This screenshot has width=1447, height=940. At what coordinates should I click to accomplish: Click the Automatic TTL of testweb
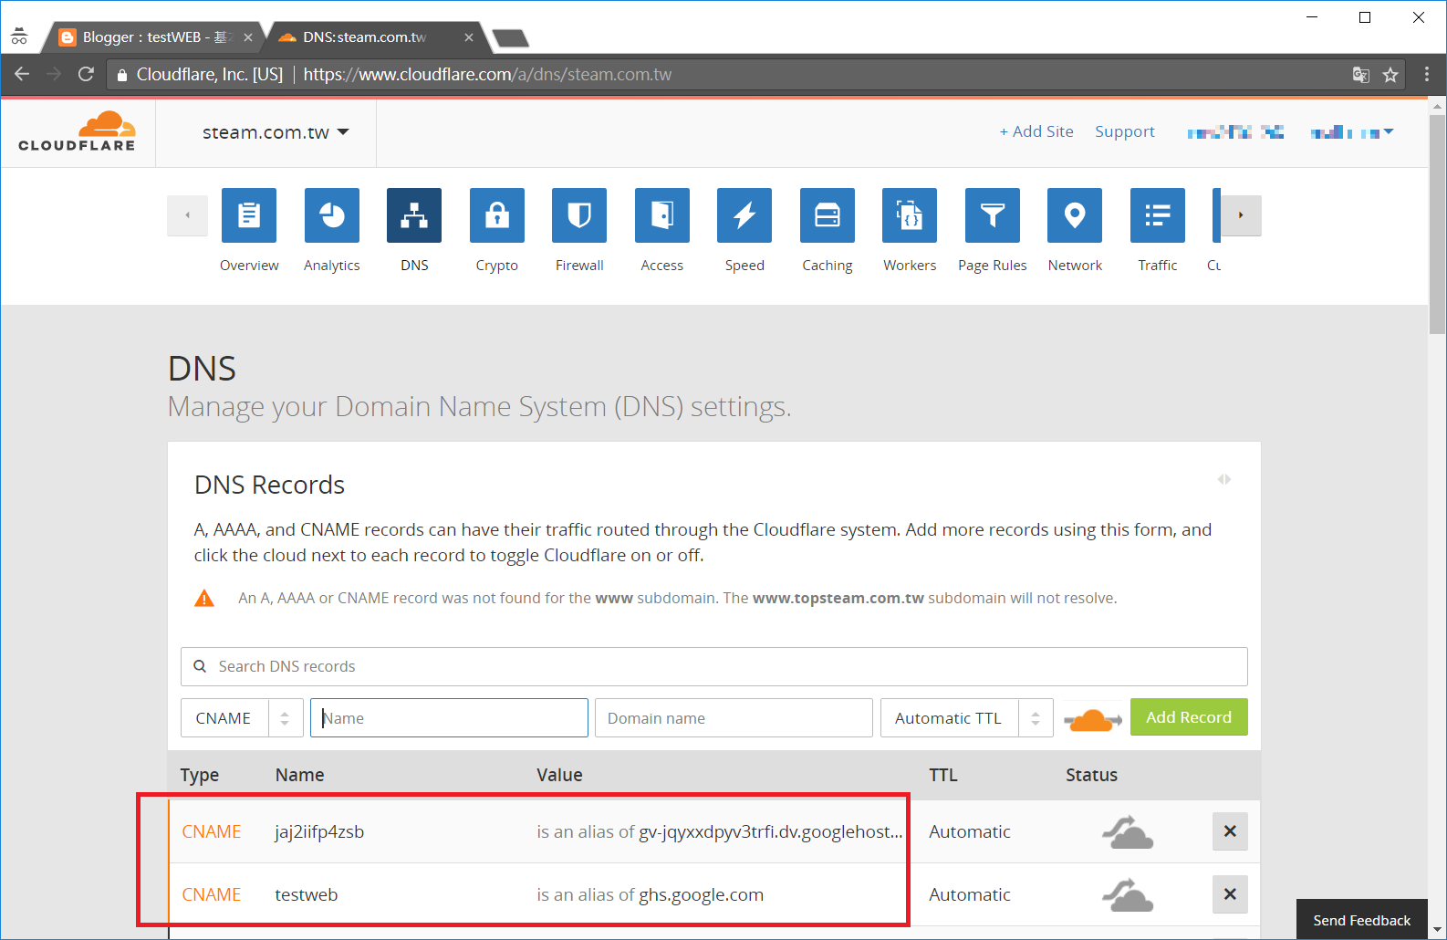coord(970,894)
